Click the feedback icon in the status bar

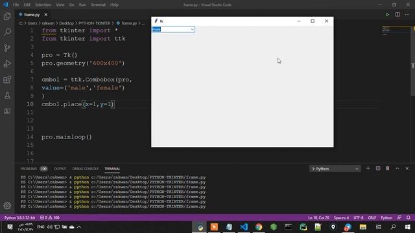(x=399, y=217)
